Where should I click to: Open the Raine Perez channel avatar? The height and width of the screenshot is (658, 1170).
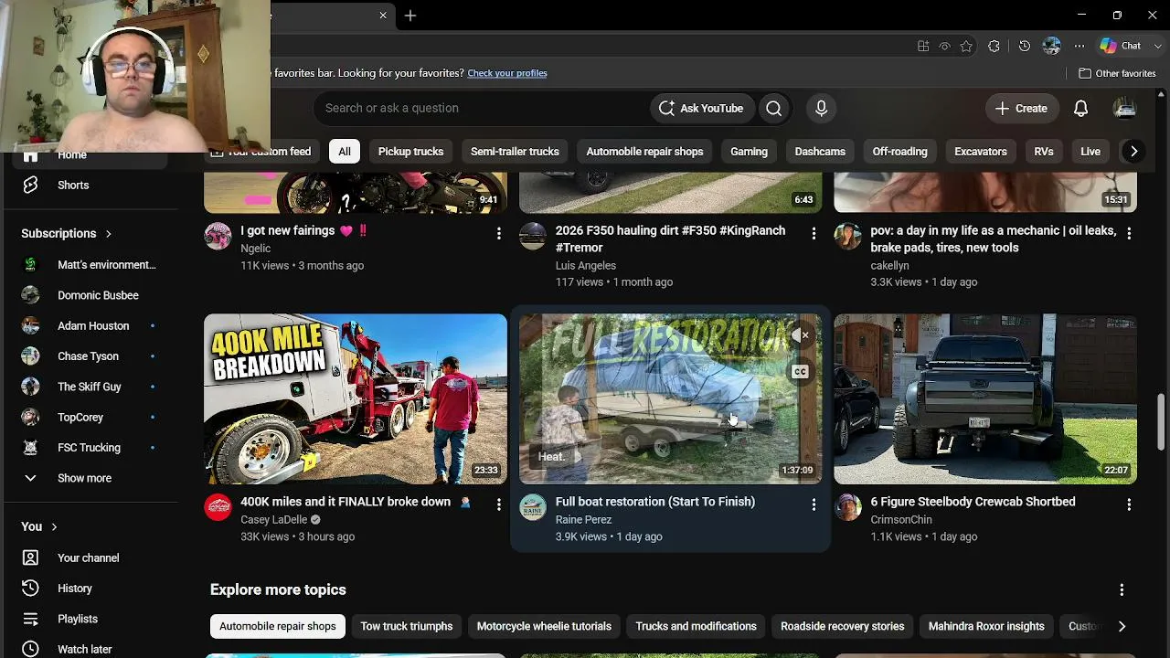pos(533,507)
